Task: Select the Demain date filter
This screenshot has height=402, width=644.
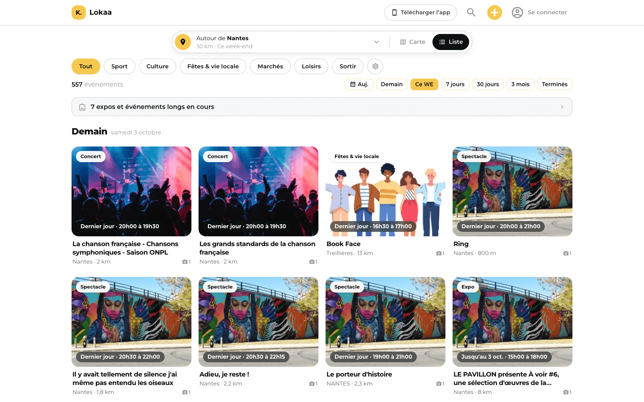Action: [x=392, y=84]
